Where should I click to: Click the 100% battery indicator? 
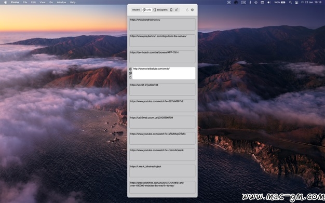point(280,2)
